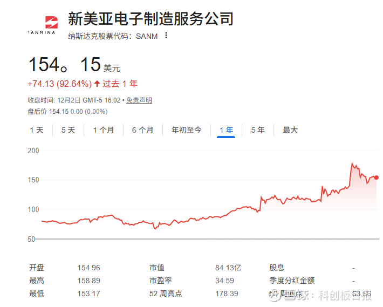The image size is (383, 307).
Task: Click the opening price 154.96
Action: [x=88, y=268]
